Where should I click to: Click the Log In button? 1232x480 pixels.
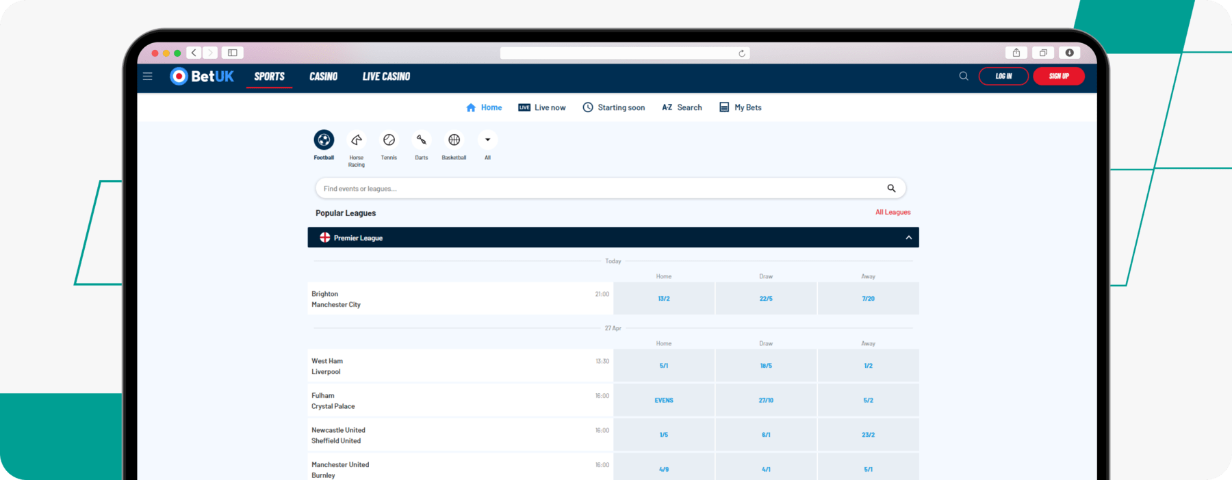pos(1003,76)
